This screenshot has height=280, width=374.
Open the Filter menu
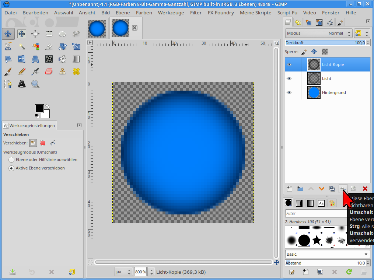coord(196,13)
